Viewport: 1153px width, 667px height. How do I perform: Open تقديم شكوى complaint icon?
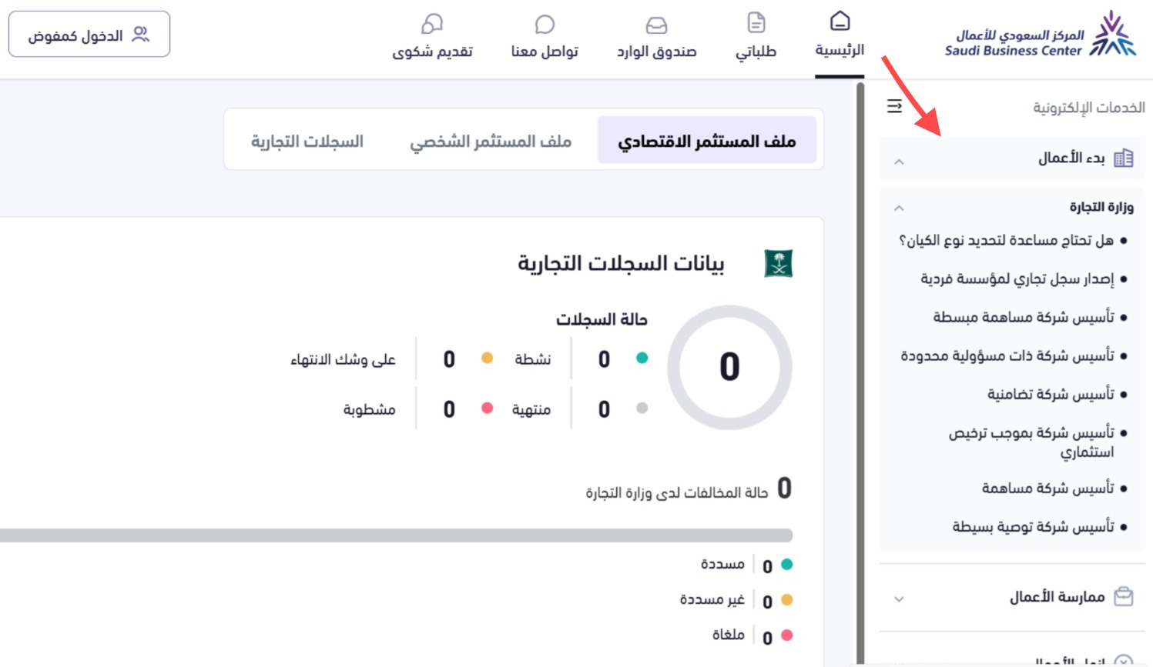431,32
